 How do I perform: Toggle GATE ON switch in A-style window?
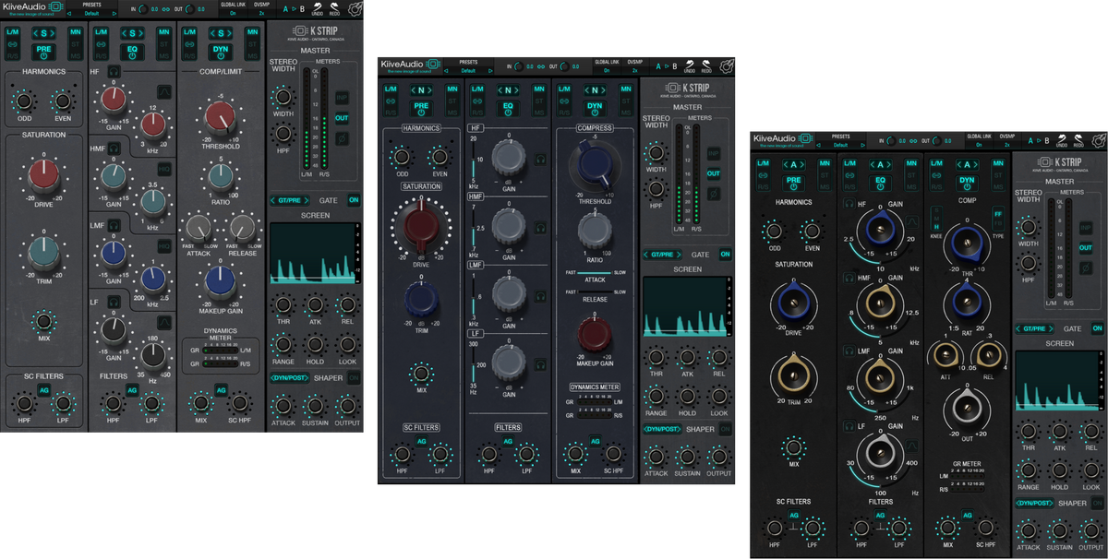1098,328
